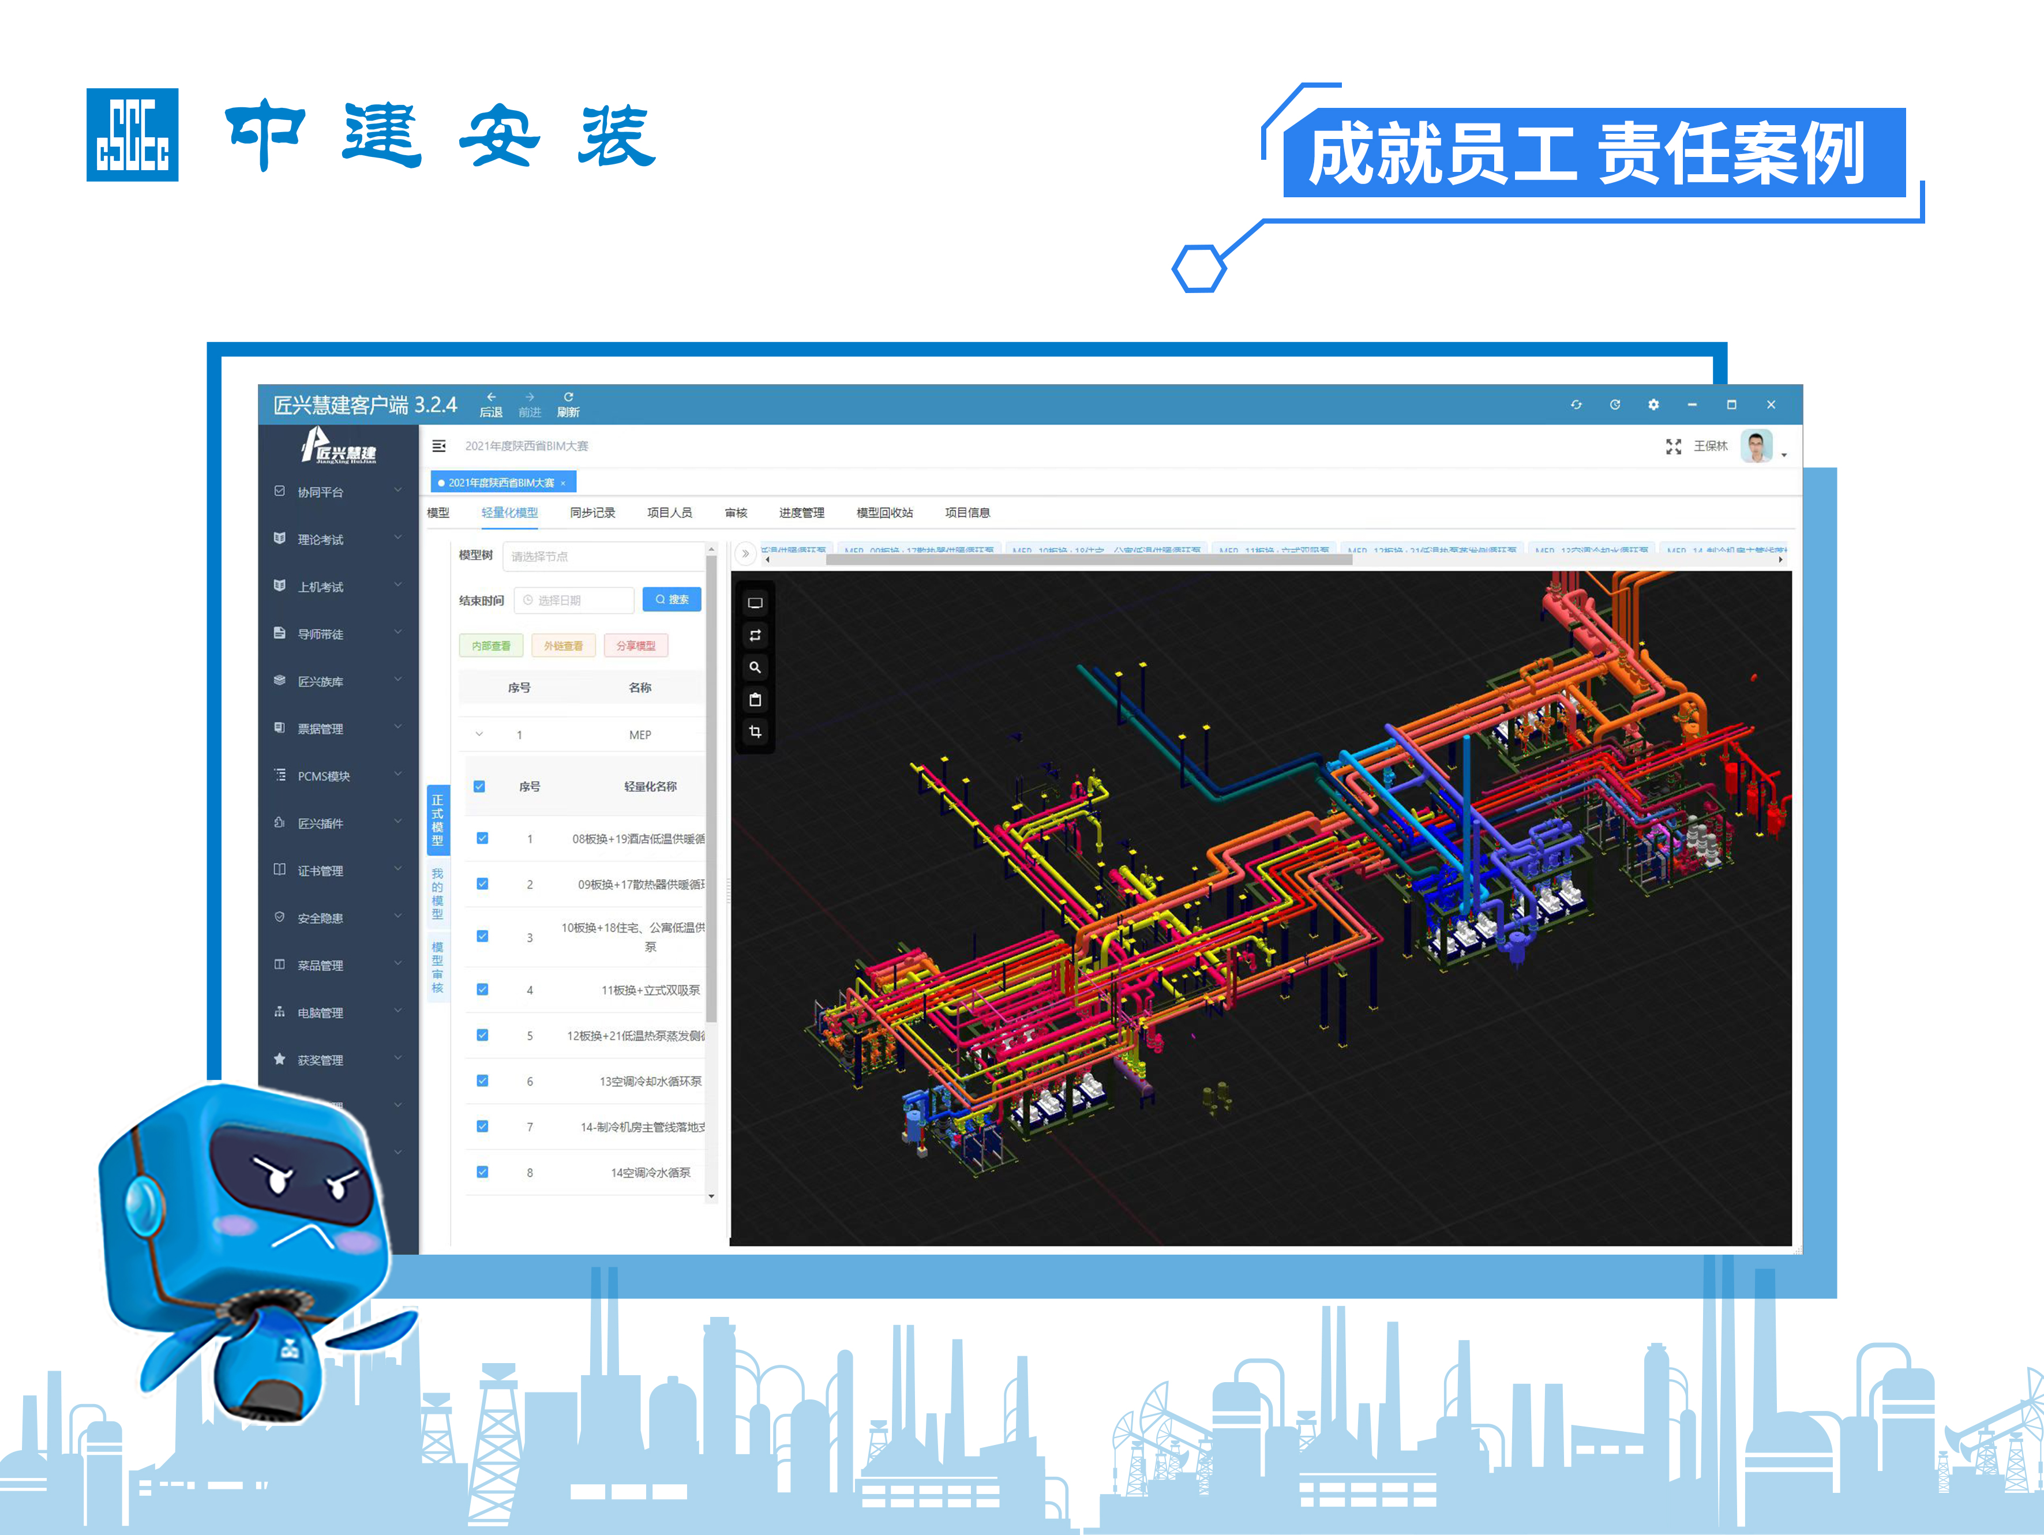
Task: Click the forward arrow labeled 前进
Action: click(530, 404)
